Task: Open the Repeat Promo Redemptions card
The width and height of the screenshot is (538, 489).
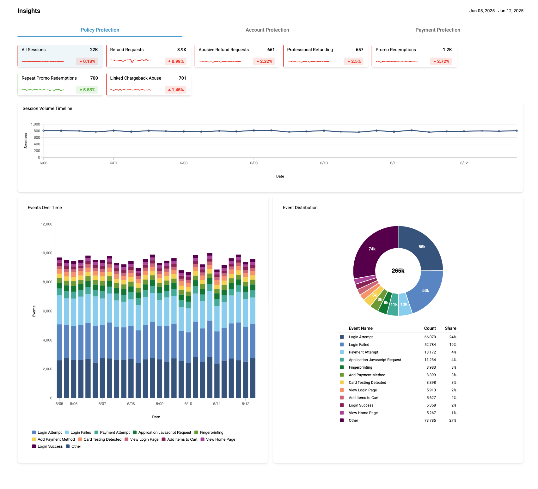Action: [60, 84]
